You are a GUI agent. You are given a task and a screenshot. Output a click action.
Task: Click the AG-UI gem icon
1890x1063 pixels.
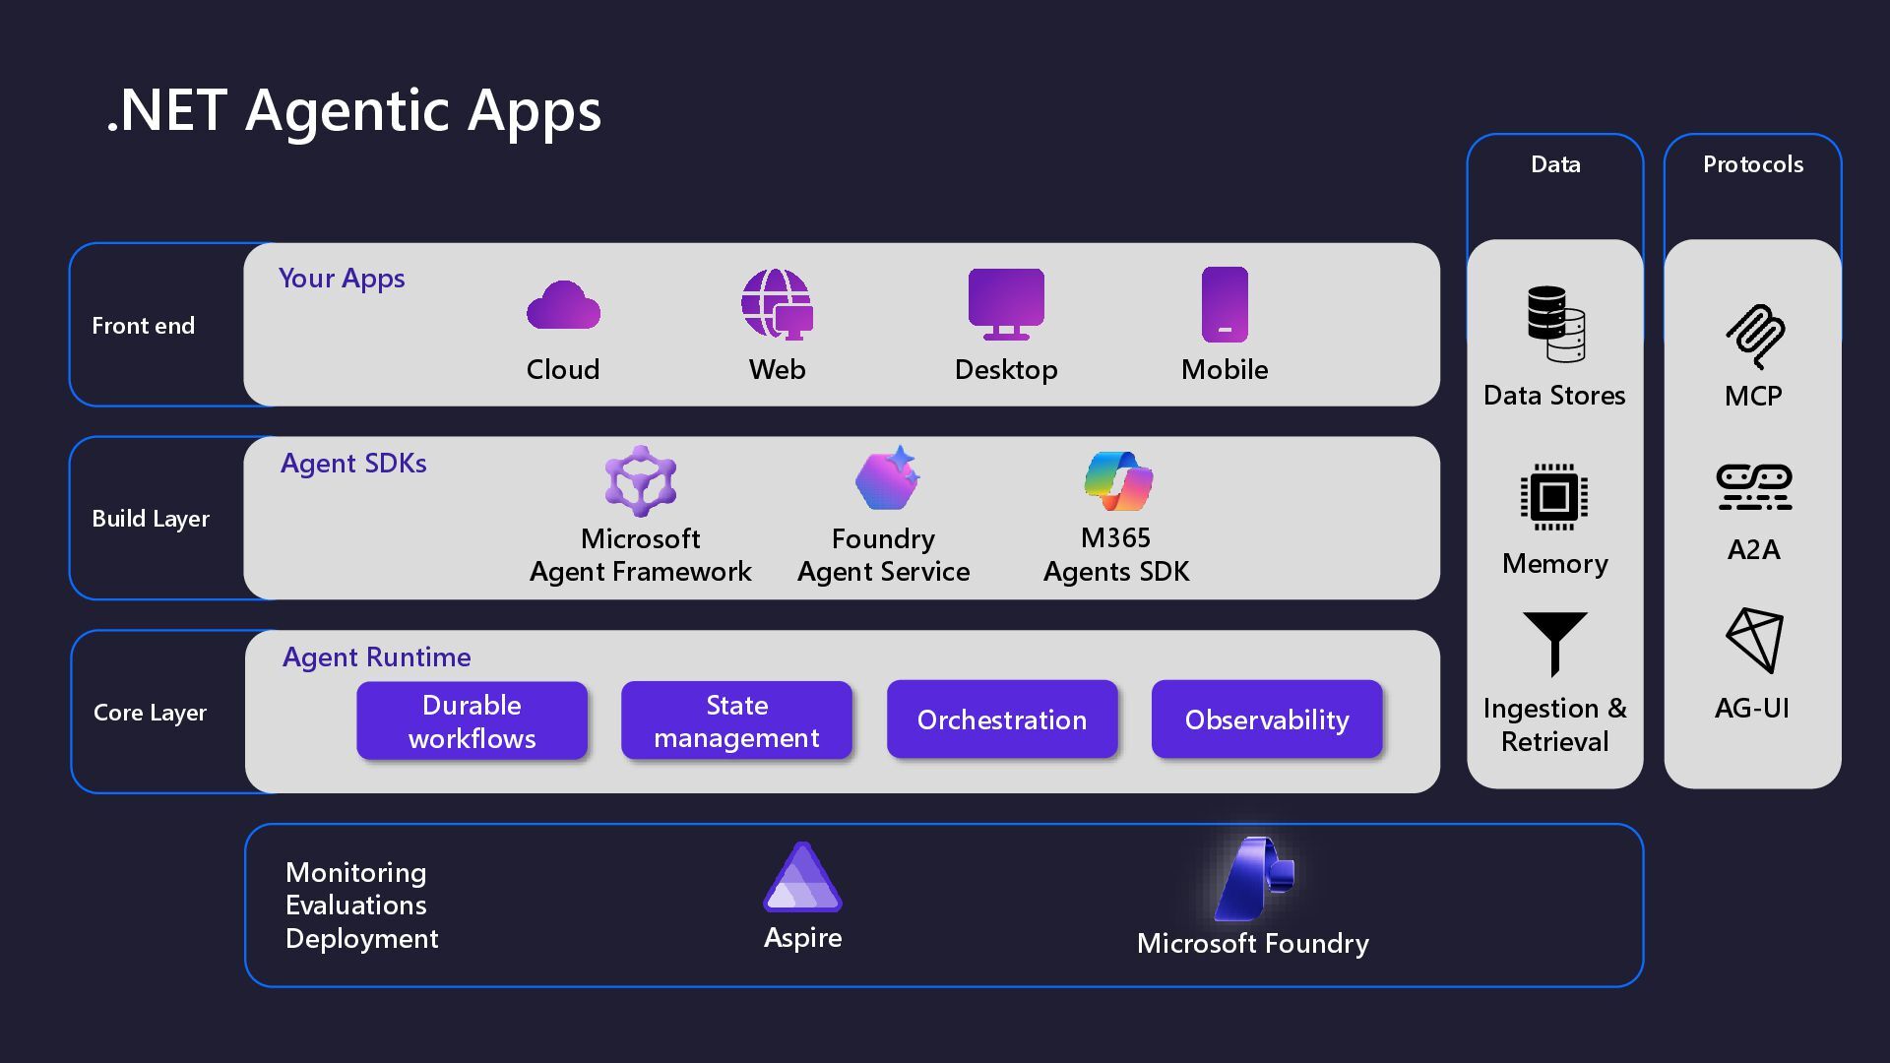click(x=1754, y=640)
